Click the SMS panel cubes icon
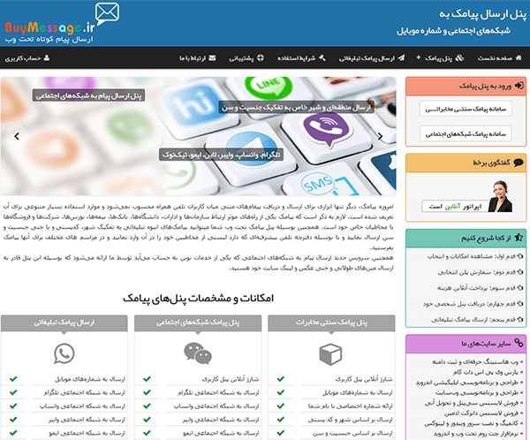Image resolution: width=530 pixels, height=440 pixels. click(x=459, y=57)
